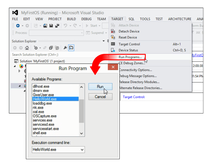Open the EDIT menu
This screenshot has width=205, height=168.
pyautogui.click(x=26, y=19)
